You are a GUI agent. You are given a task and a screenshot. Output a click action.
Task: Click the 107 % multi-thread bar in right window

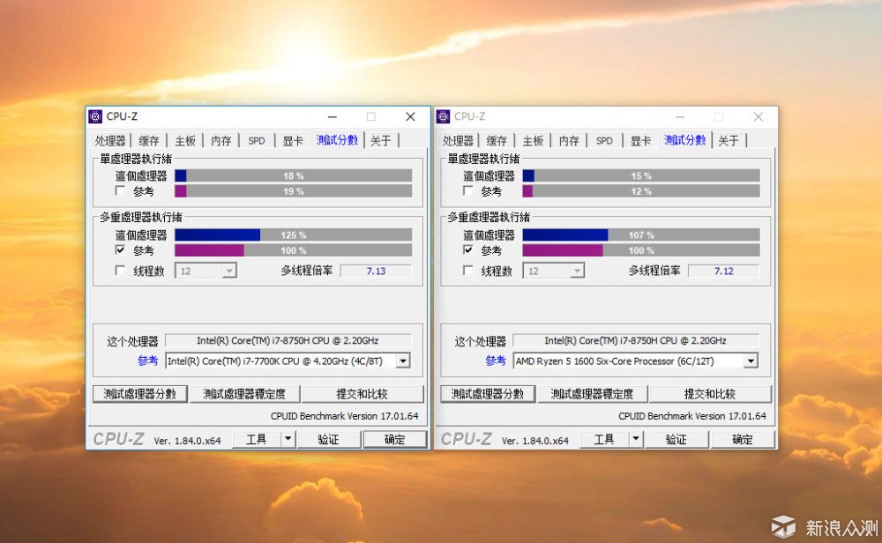[x=640, y=235]
